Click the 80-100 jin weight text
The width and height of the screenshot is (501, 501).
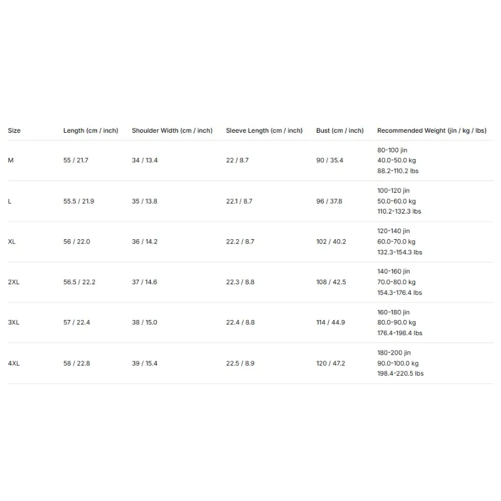click(392, 150)
